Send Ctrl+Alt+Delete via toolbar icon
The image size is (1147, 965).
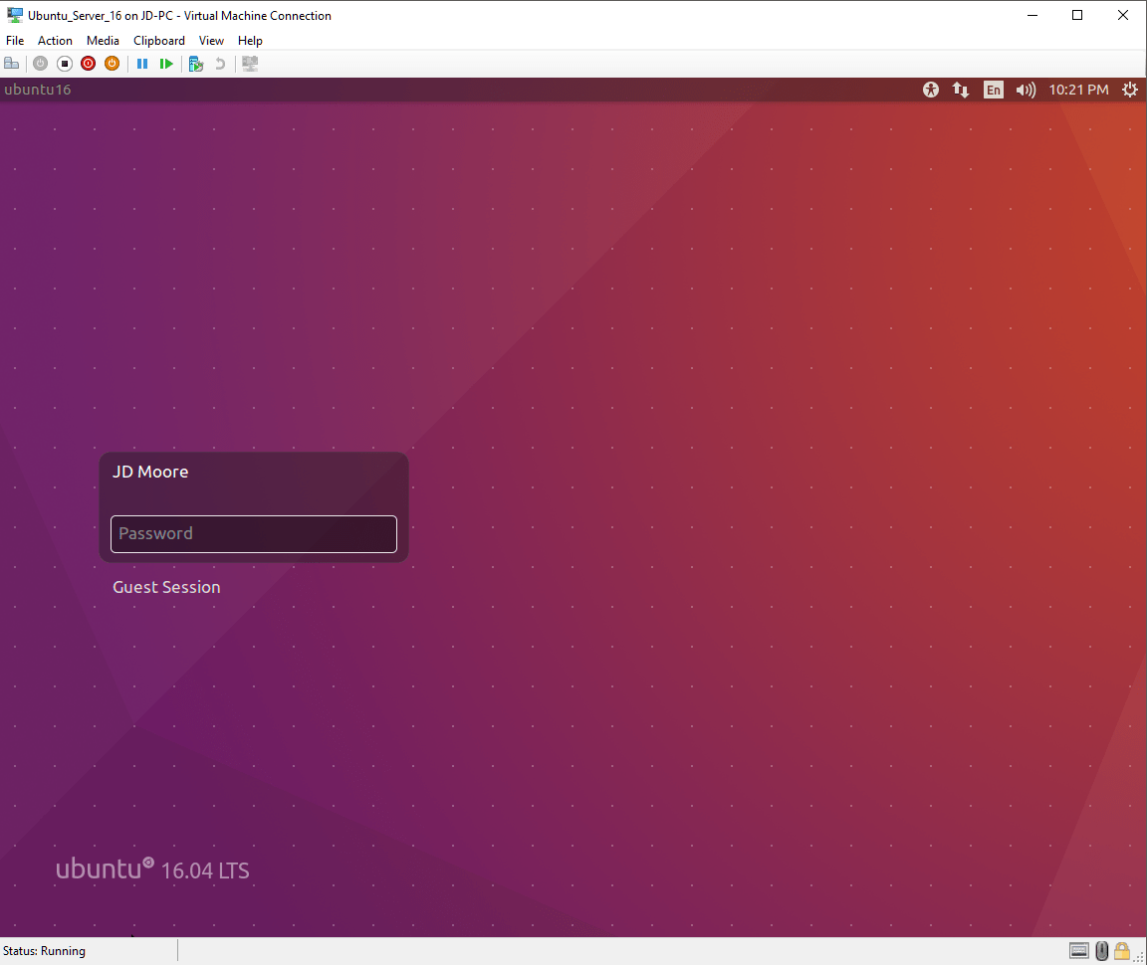pyautogui.click(x=12, y=64)
